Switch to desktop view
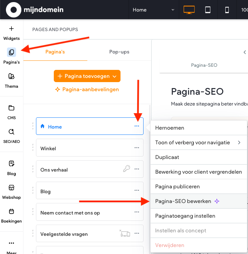The image size is (248, 254). point(189,10)
